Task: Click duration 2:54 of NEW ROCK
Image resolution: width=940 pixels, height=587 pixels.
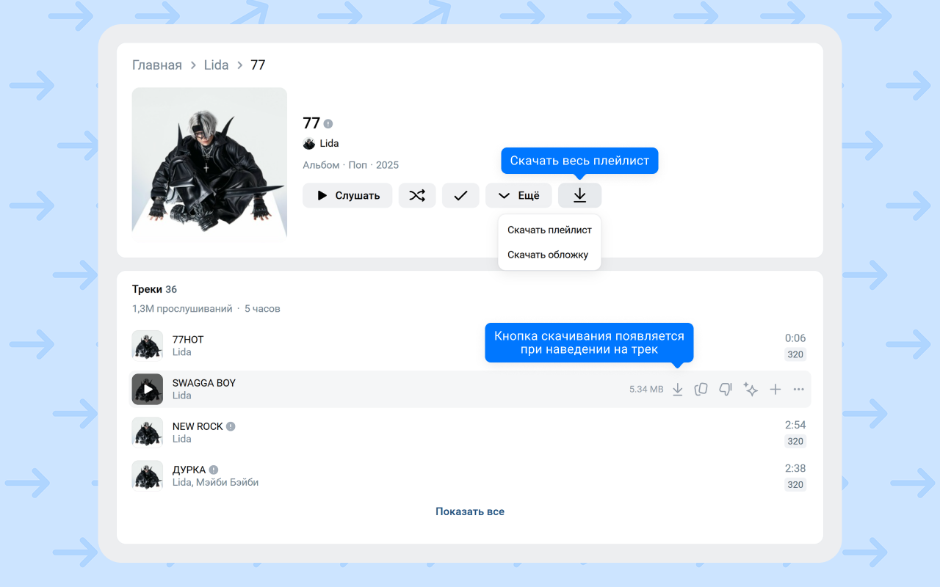Action: (x=795, y=425)
